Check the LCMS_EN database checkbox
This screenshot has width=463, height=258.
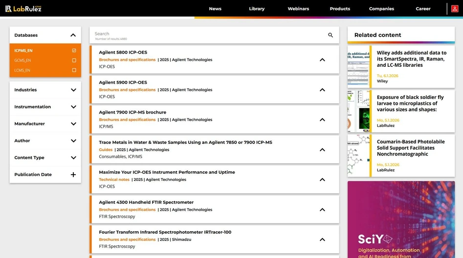(x=74, y=70)
